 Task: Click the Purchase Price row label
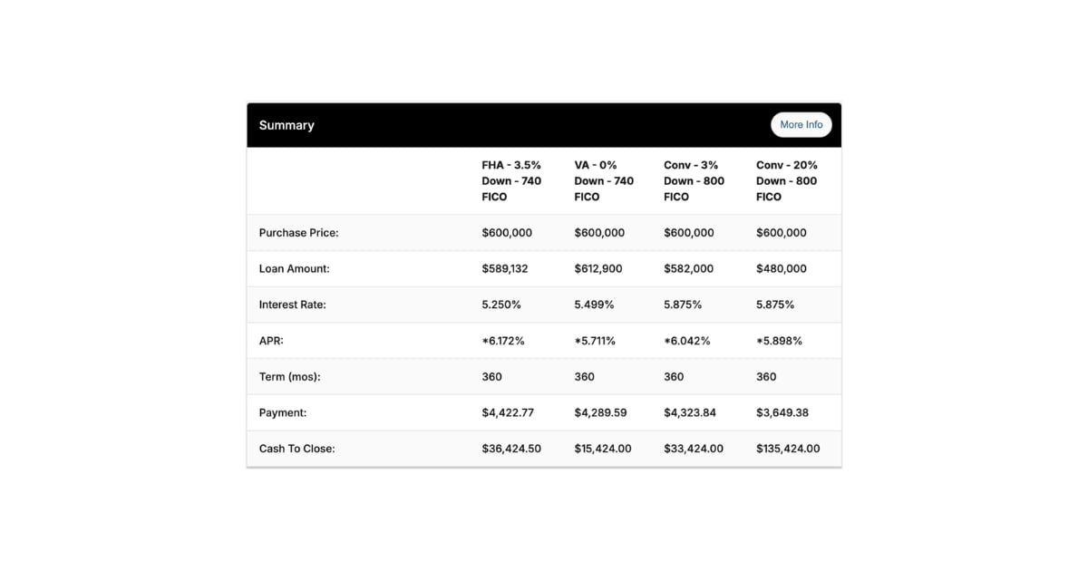click(298, 233)
